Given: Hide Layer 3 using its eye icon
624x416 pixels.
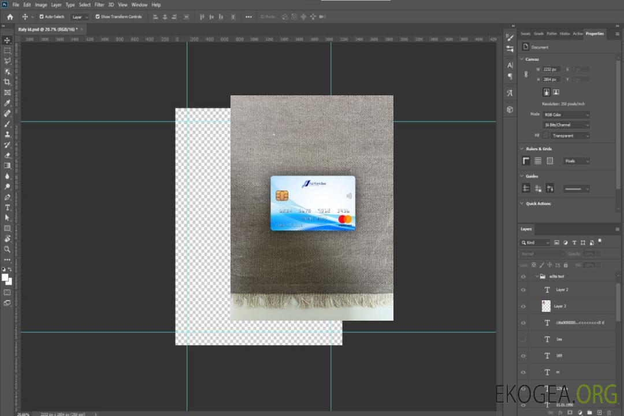Looking at the screenshot, I should click(523, 306).
